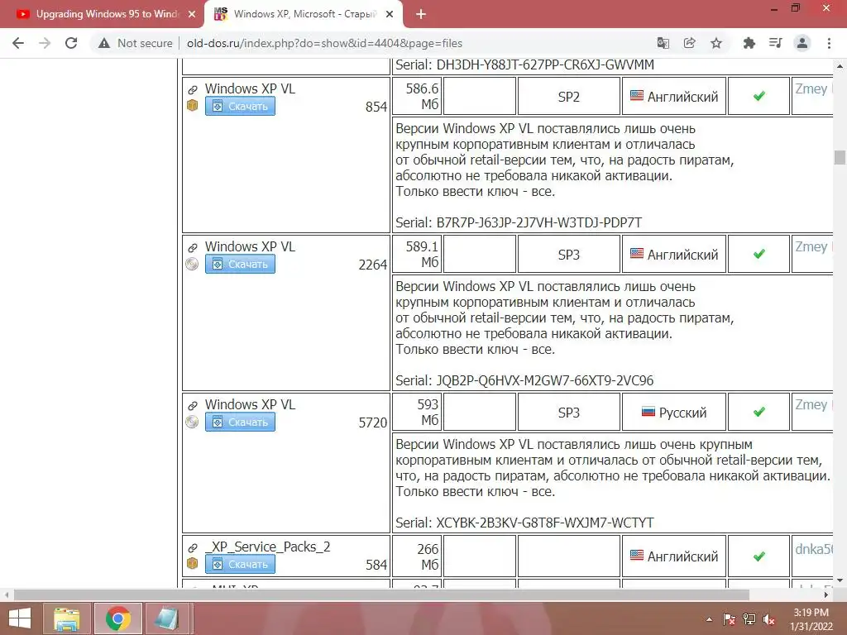Screen dimensions: 847x635
Task: Bookmark this page with star icon
Action: coord(716,43)
